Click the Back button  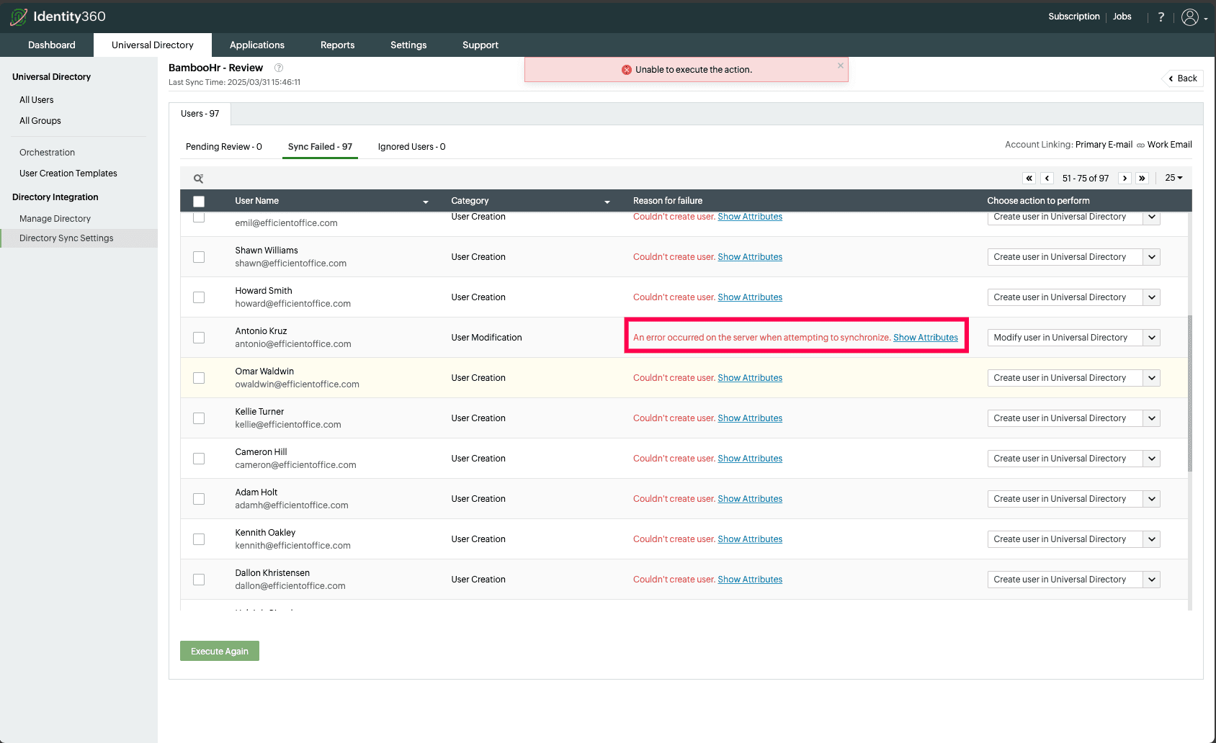click(x=1182, y=78)
